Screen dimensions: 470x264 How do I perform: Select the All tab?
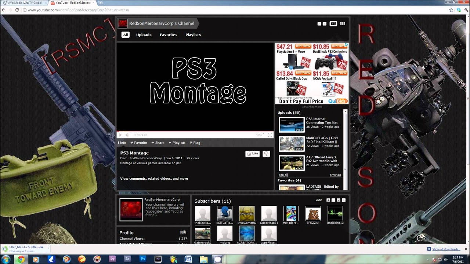tap(126, 35)
